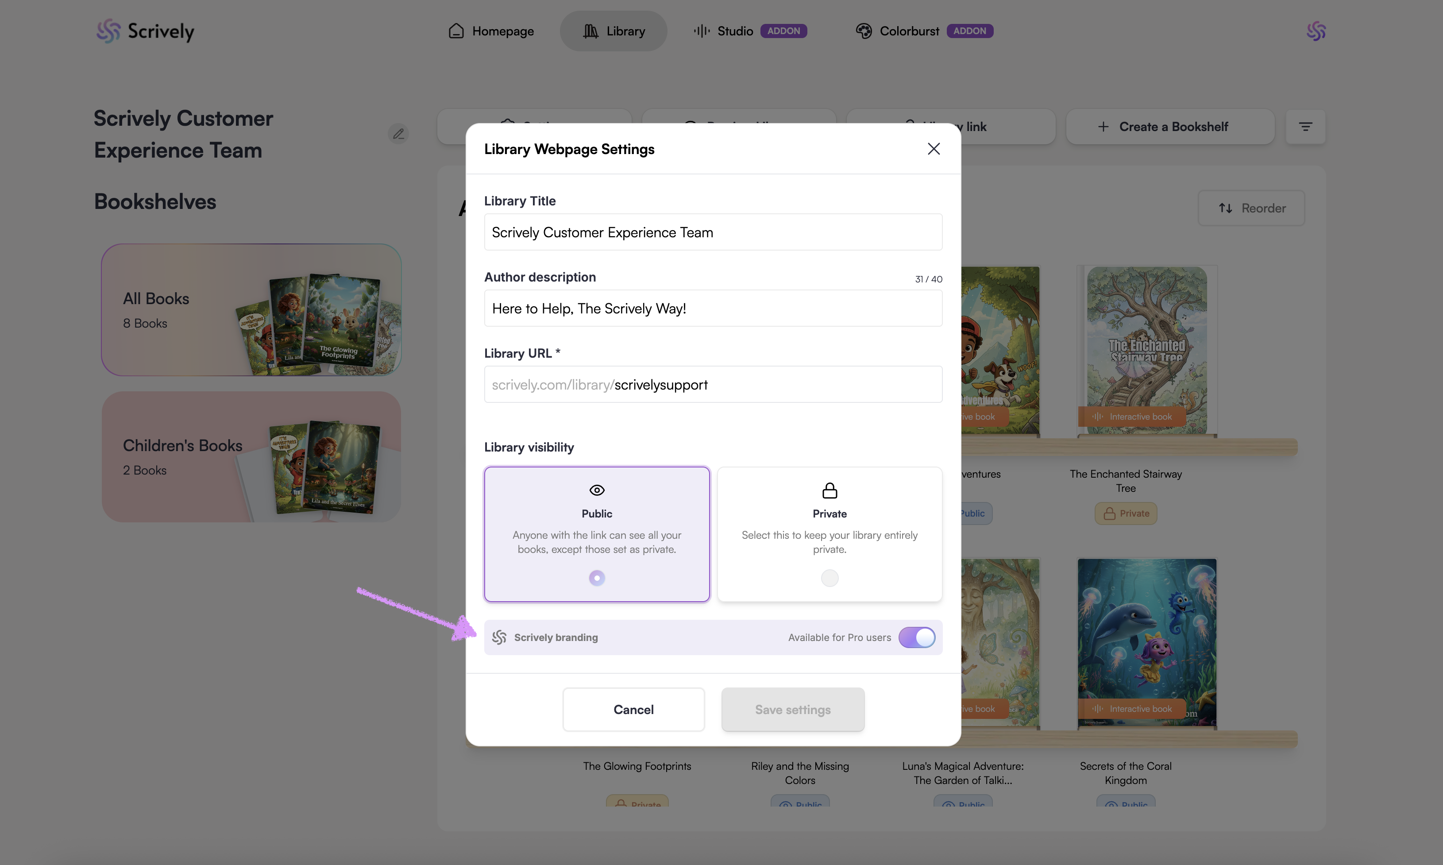Select the Public visibility radio button
This screenshot has height=865, width=1443.
point(597,578)
